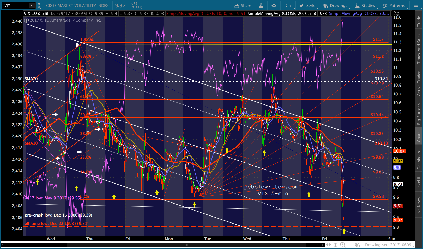Click the horizontal time axis scrollbar

click(x=186, y=245)
